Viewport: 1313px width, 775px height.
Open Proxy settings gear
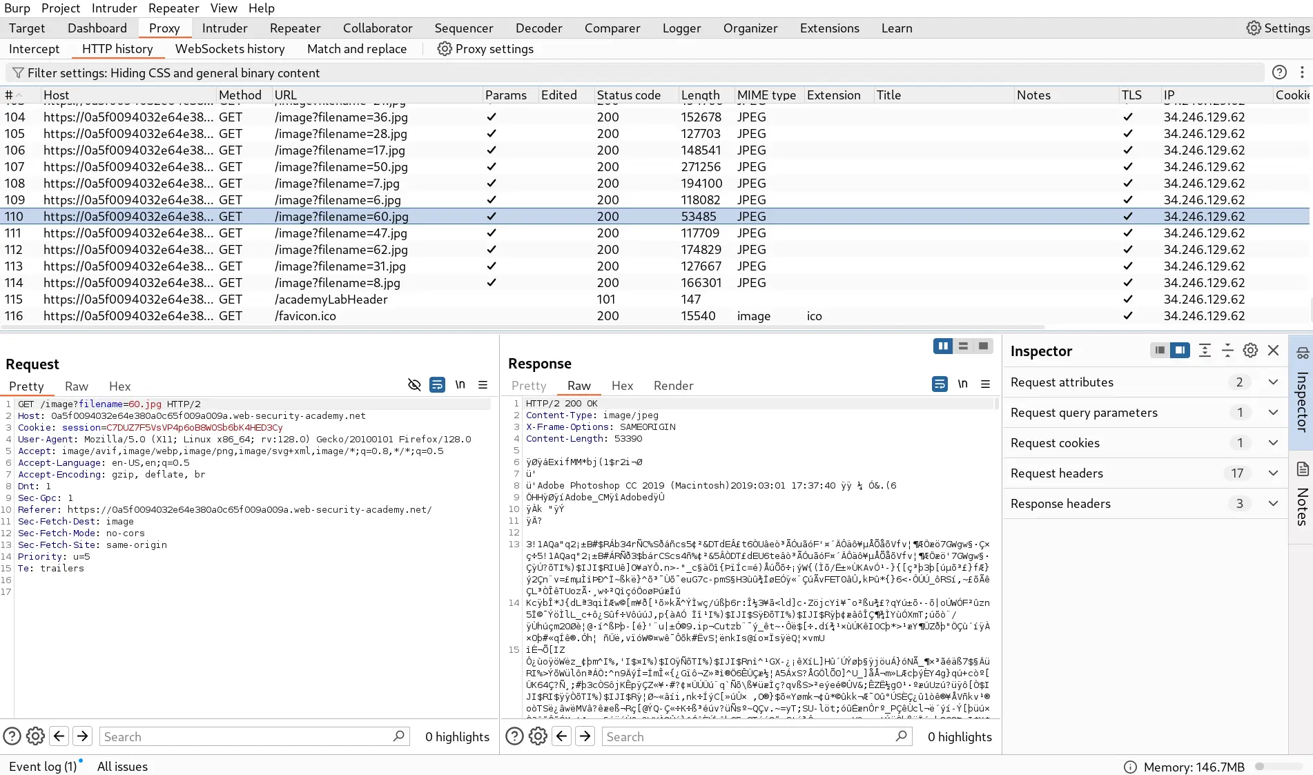pyautogui.click(x=445, y=49)
